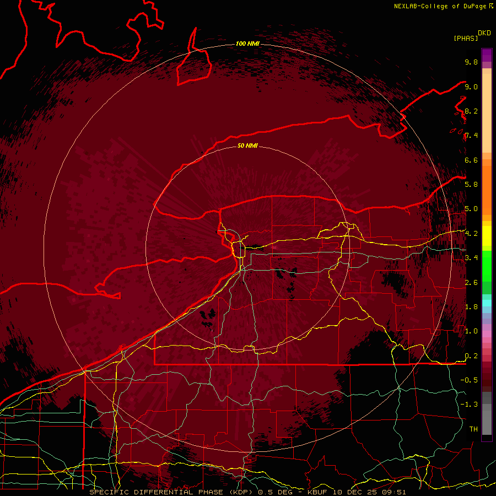This screenshot has width=496, height=496.
Task: Click the 0.2 value on the scale
Action: [471, 356]
